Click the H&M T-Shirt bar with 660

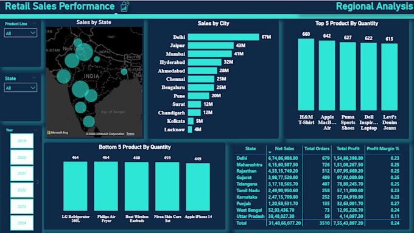(x=306, y=74)
